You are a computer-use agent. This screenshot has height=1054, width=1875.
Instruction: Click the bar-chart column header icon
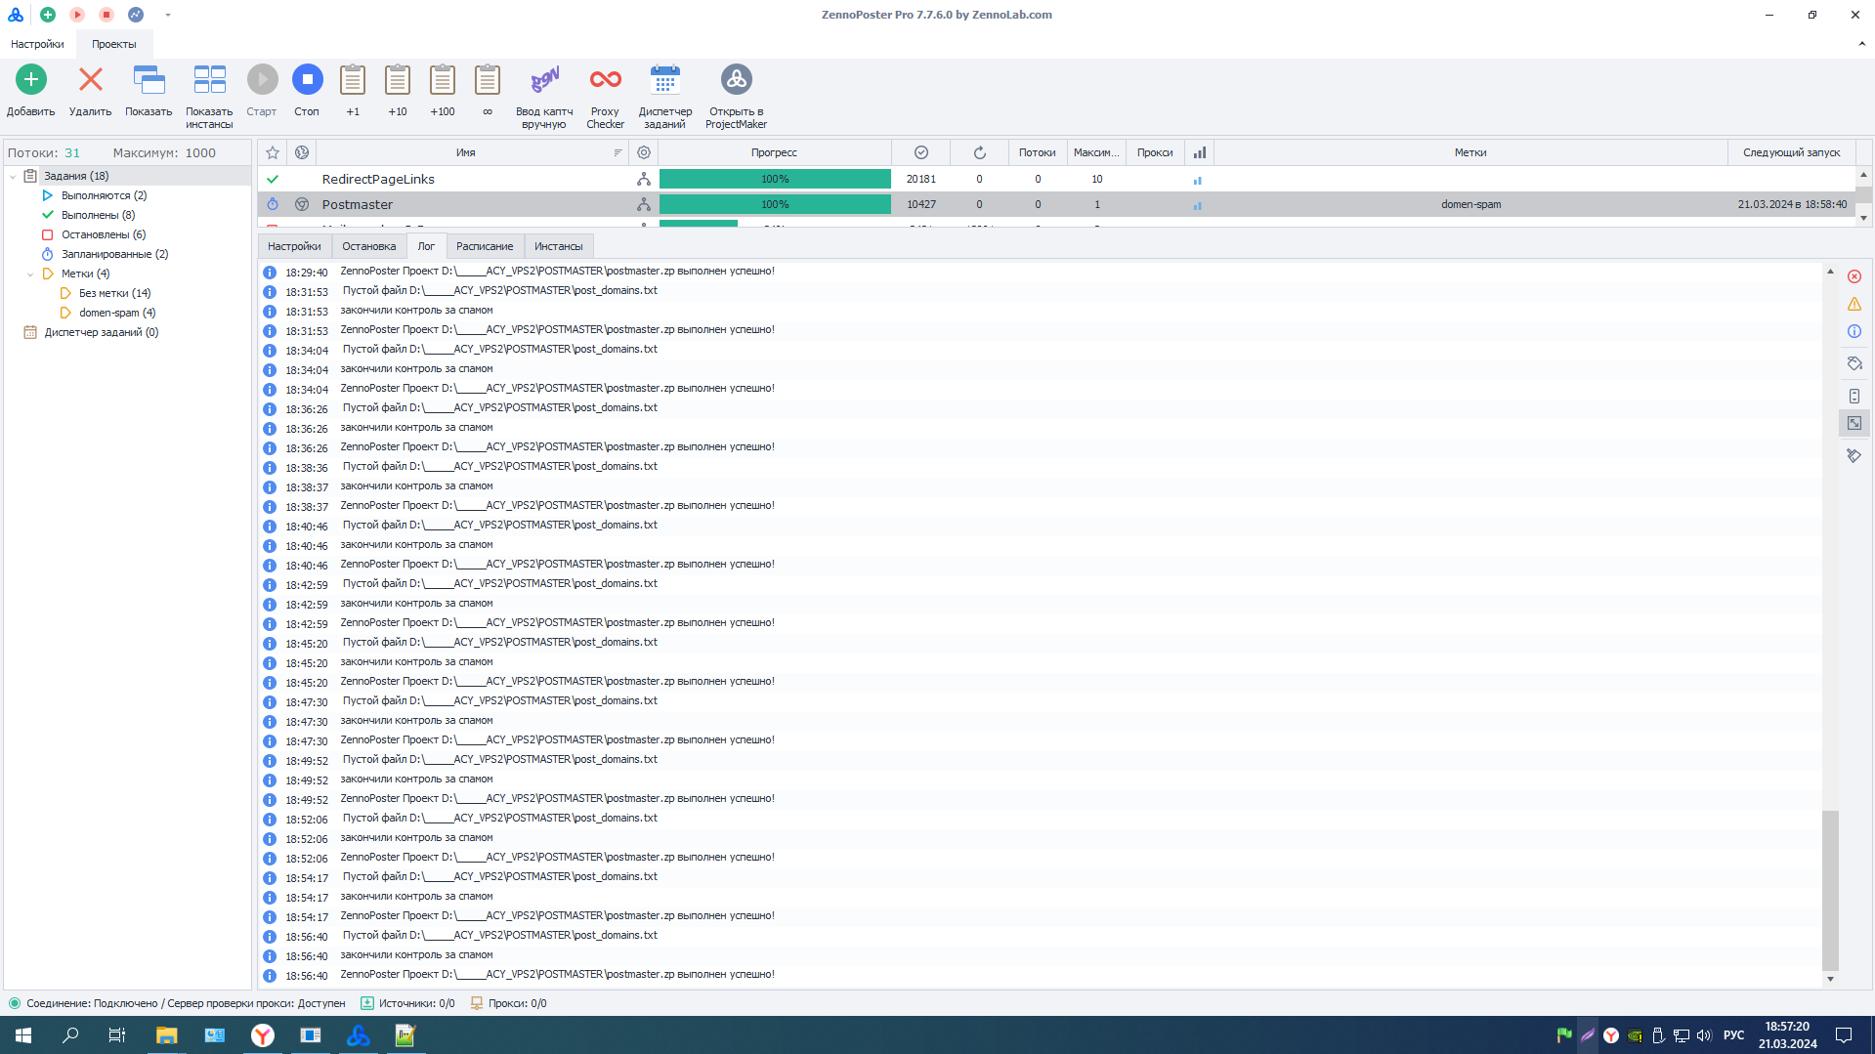1200,152
